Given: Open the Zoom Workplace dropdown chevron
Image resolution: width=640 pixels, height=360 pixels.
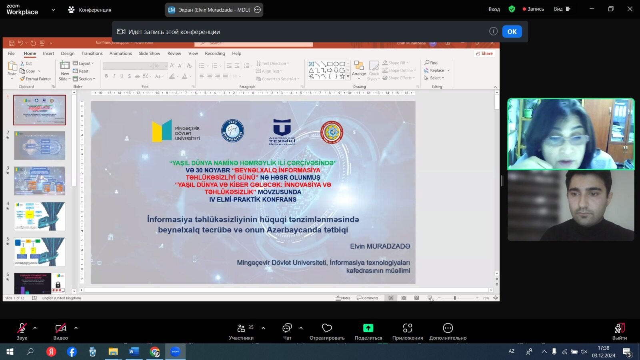Looking at the screenshot, I should (53, 10).
